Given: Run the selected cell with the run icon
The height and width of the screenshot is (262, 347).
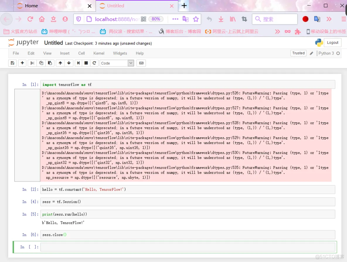Looking at the screenshot, I should tap(78, 63).
